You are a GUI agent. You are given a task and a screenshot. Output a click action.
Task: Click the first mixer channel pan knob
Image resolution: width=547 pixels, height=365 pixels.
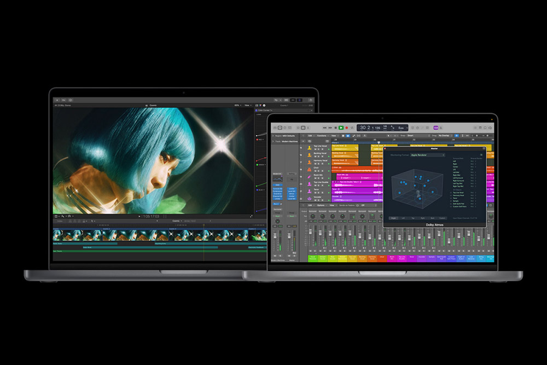click(312, 216)
